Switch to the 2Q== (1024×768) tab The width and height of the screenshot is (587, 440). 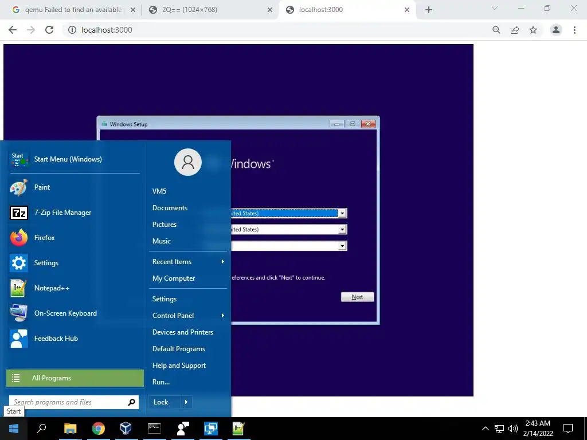tap(210, 10)
